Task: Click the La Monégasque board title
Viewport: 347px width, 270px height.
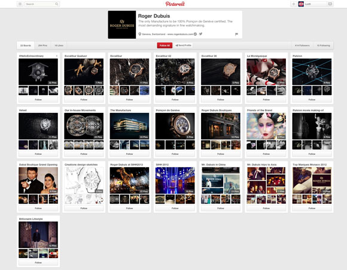Action: 257,56
